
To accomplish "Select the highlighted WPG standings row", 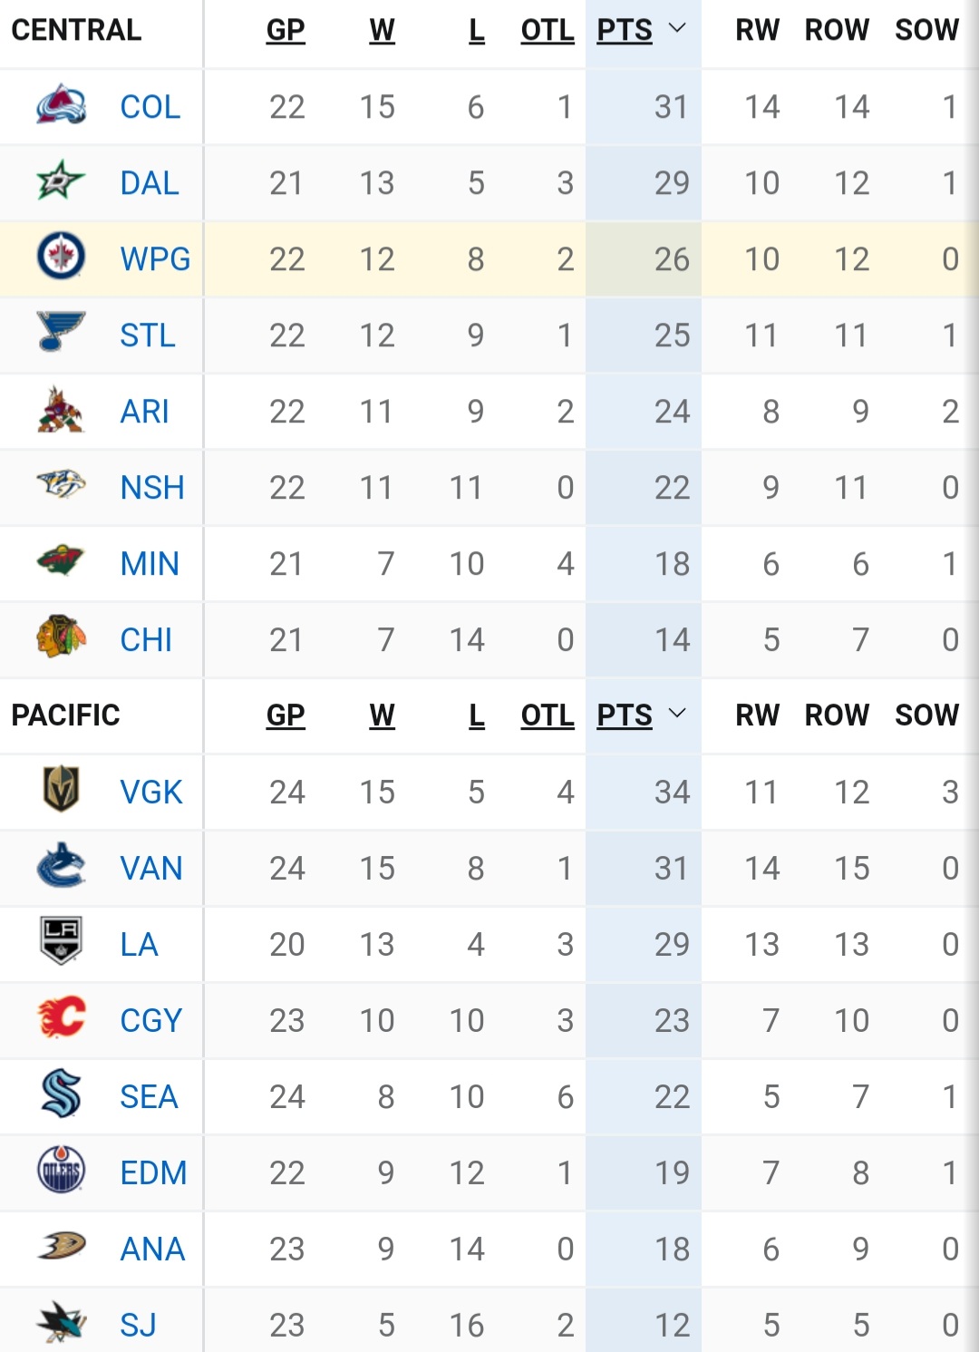I will (x=489, y=259).
